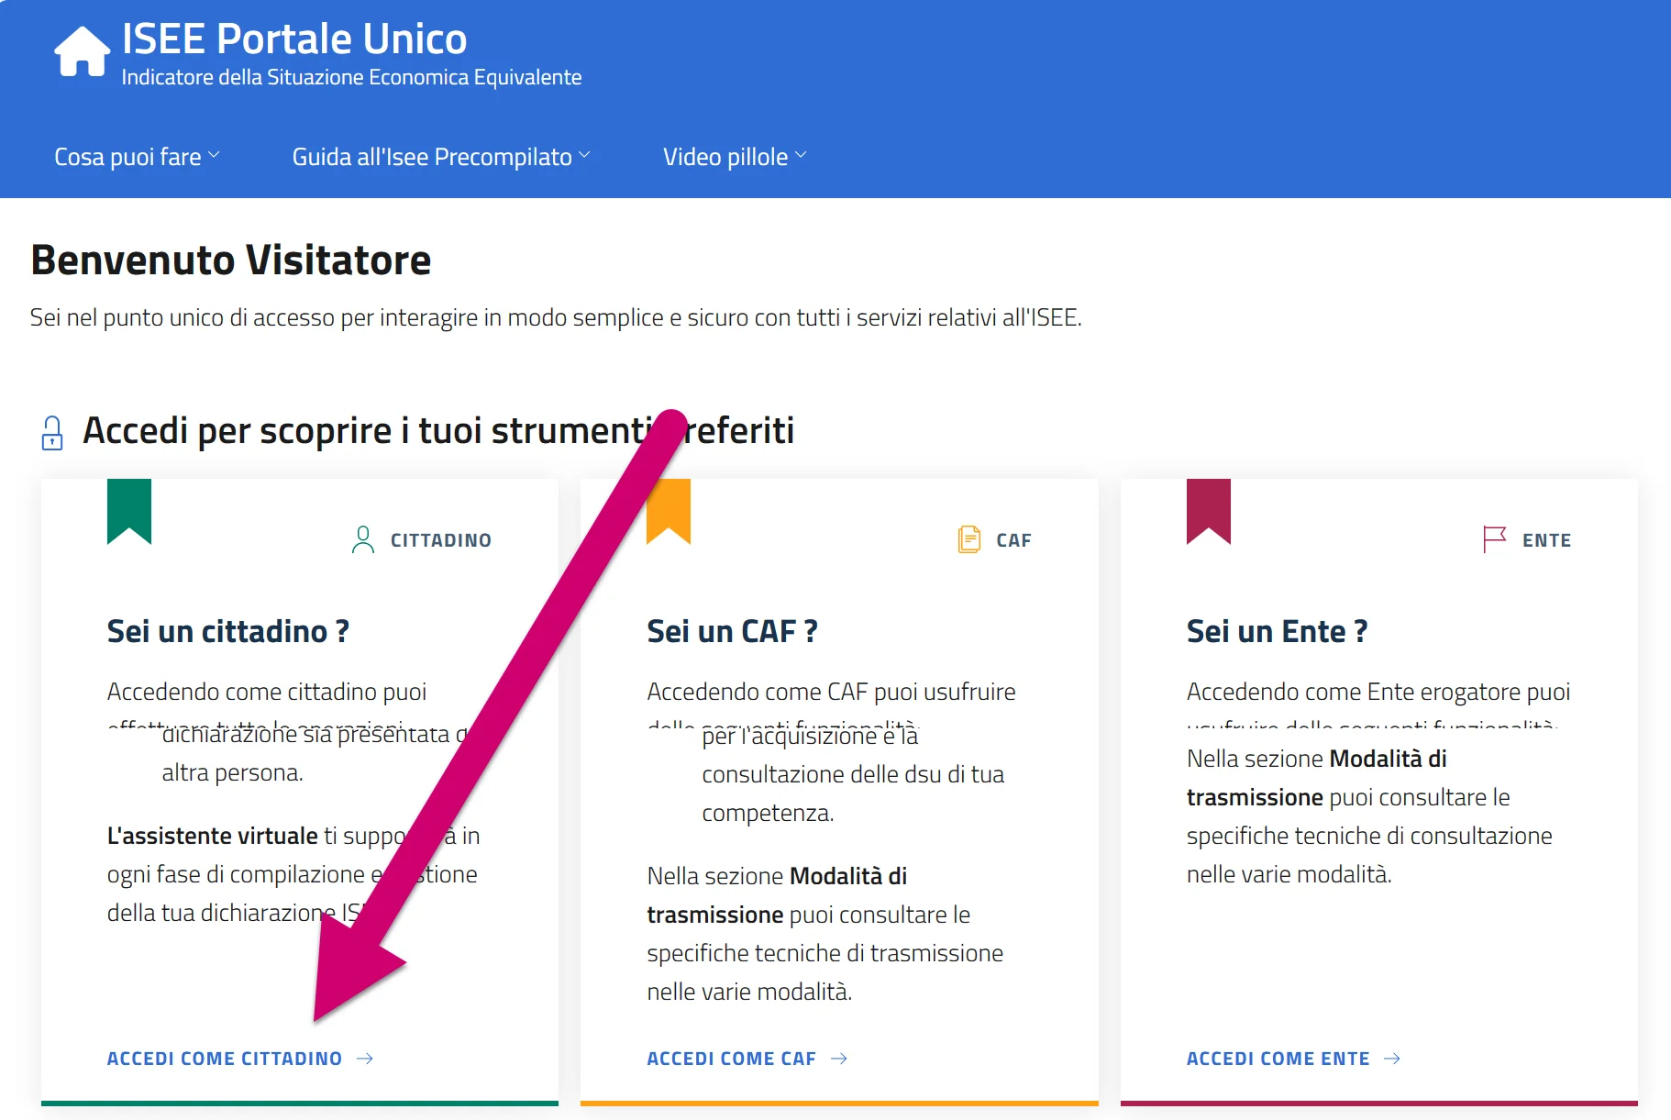1671x1120 pixels.
Task: Select the Sei un cittadino heading
Action: point(228,631)
